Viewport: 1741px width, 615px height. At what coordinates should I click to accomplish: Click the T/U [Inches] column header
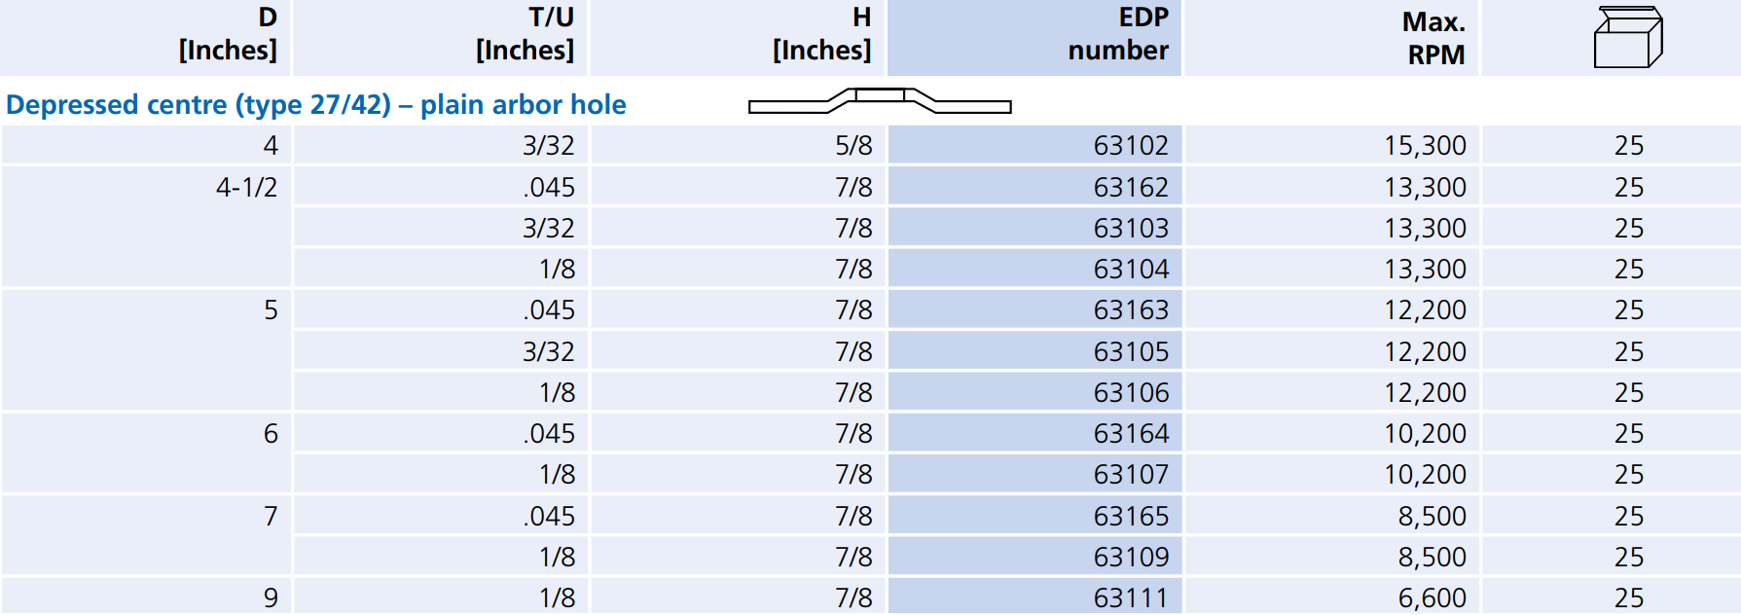[x=525, y=34]
